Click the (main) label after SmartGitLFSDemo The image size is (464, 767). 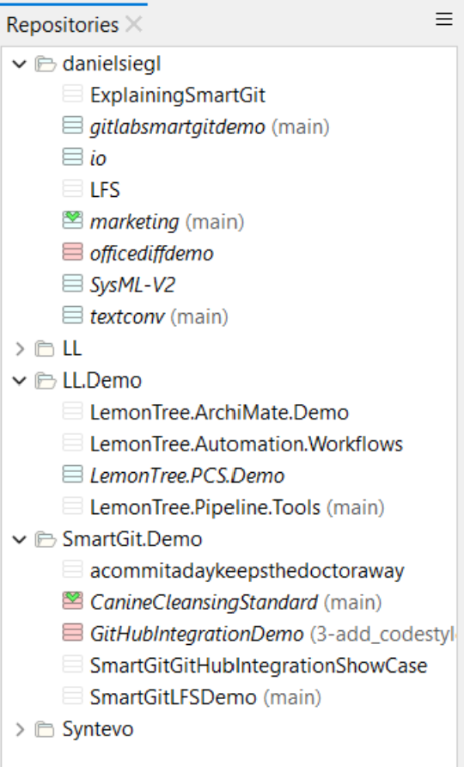pyautogui.click(x=292, y=697)
